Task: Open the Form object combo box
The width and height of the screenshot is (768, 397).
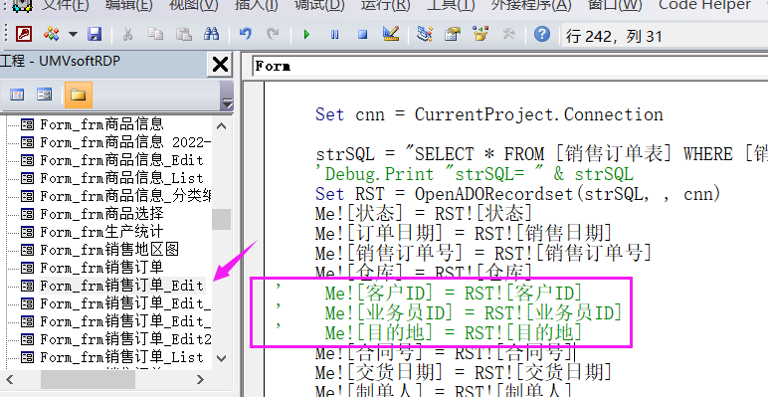Action: (x=510, y=66)
